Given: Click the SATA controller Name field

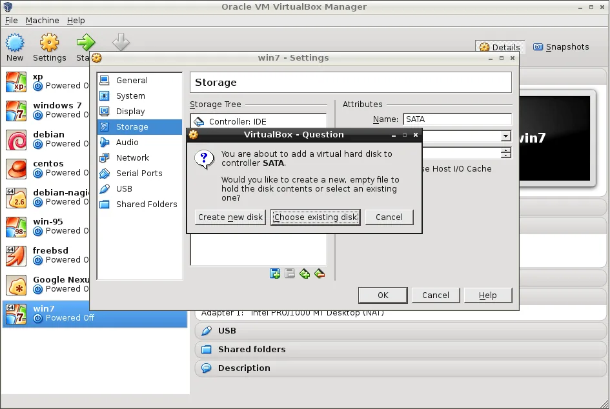Looking at the screenshot, I should pyautogui.click(x=456, y=119).
